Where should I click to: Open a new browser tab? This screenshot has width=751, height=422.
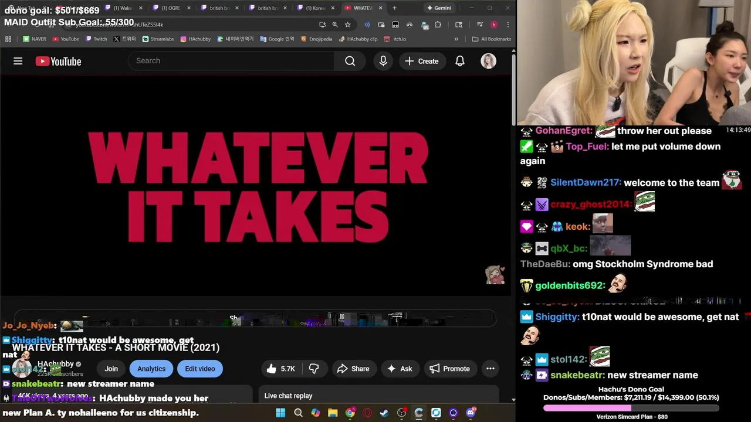pyautogui.click(x=394, y=8)
